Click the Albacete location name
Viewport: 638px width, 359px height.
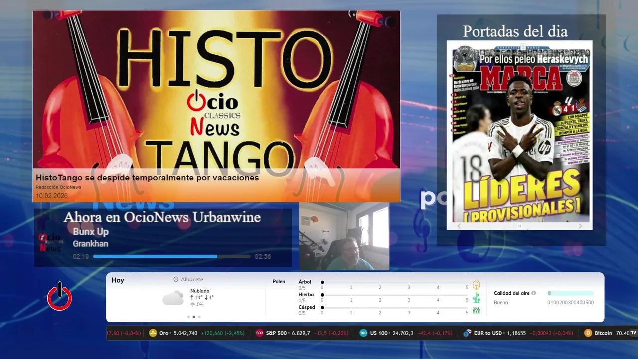[192, 280]
